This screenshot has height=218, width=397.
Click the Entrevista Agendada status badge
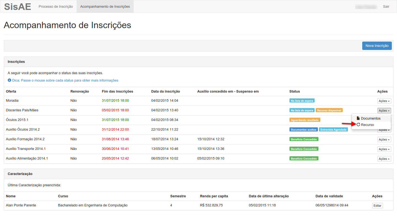(x=333, y=130)
